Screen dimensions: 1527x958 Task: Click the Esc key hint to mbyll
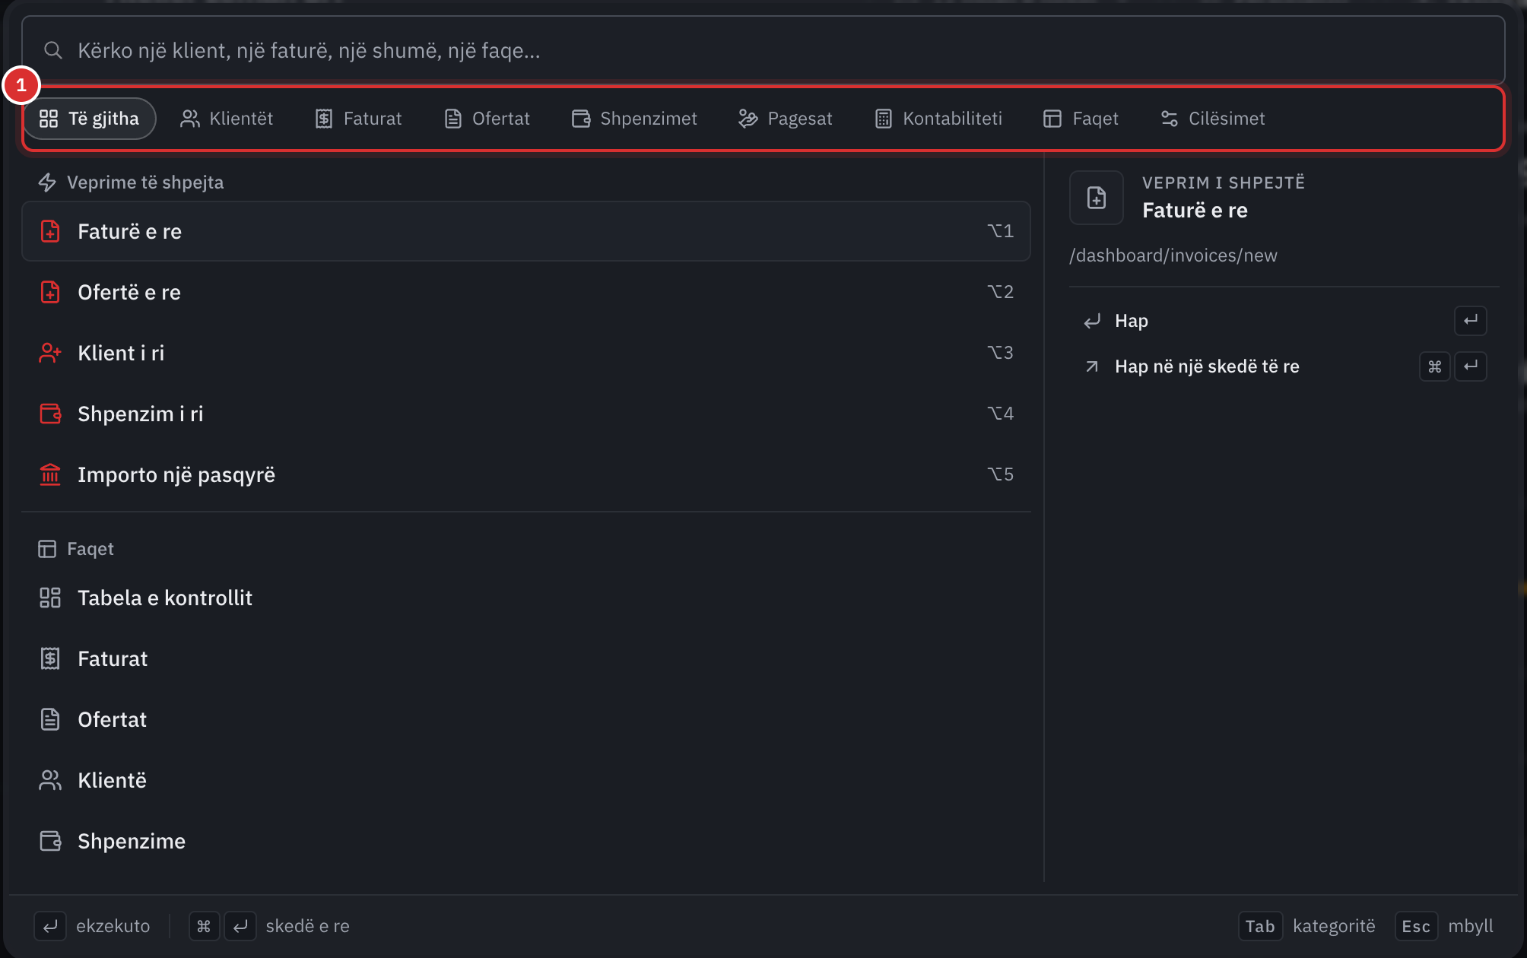coord(1416,926)
